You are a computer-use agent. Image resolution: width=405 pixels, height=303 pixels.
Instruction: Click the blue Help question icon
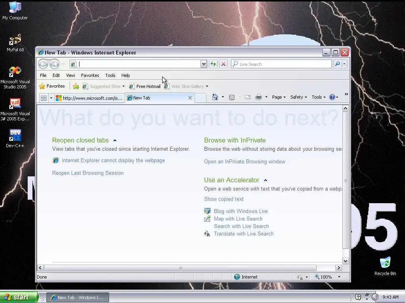pos(332,97)
